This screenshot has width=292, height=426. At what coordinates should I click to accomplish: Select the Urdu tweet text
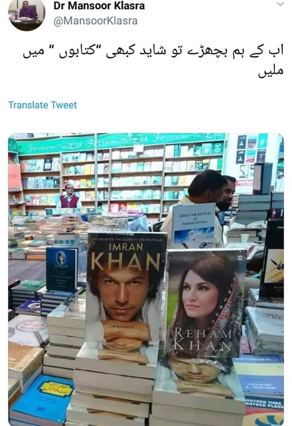pyautogui.click(x=153, y=62)
